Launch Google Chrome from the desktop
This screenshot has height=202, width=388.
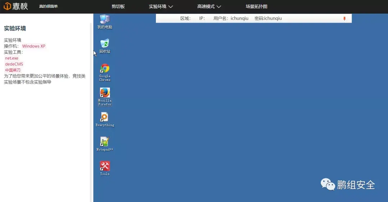(x=105, y=72)
